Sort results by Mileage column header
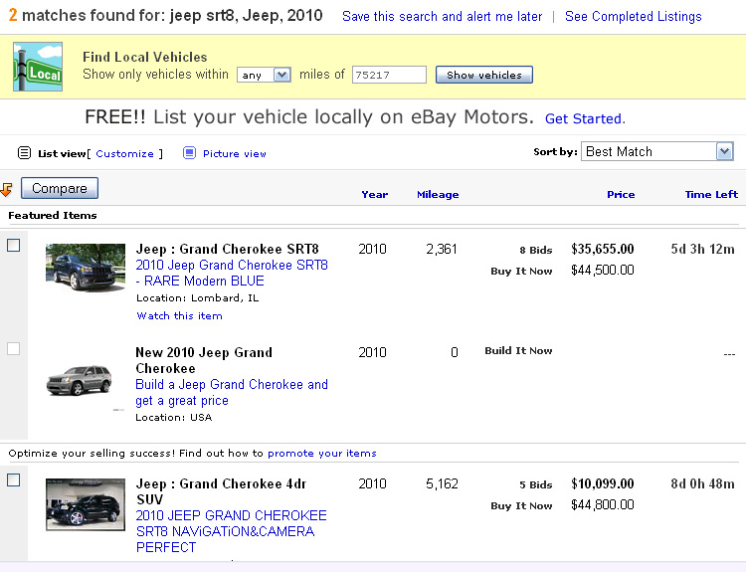746x572 pixels. click(x=438, y=194)
